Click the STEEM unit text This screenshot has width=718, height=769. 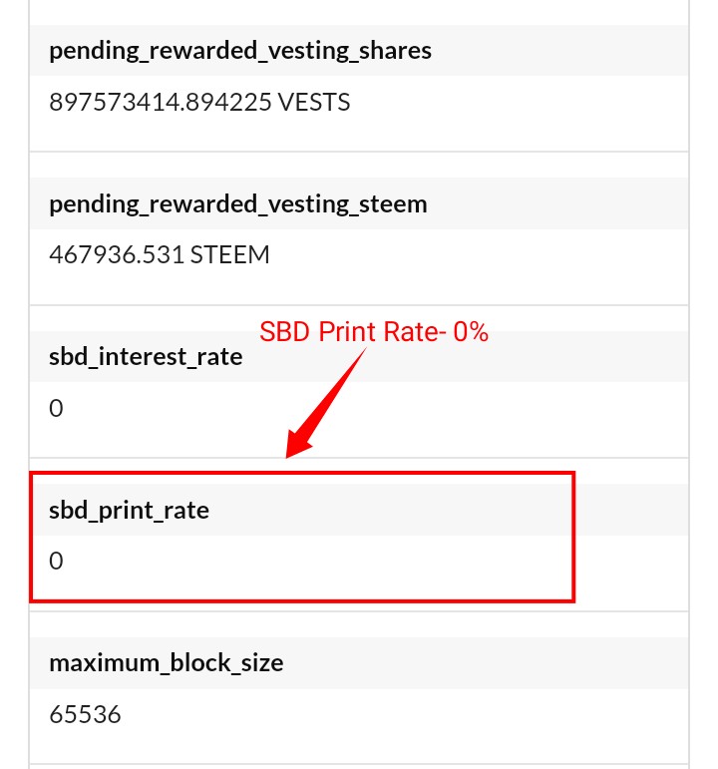pyautogui.click(x=229, y=255)
